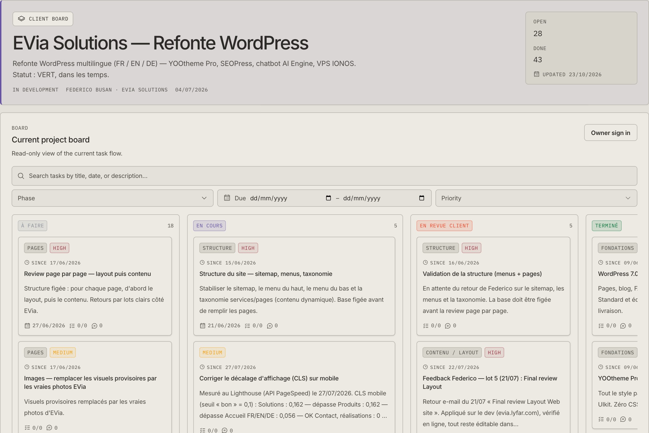The image size is (649, 433).
Task: Click the STRUCTURE tag on the Validation de la structure card
Action: (x=440, y=248)
